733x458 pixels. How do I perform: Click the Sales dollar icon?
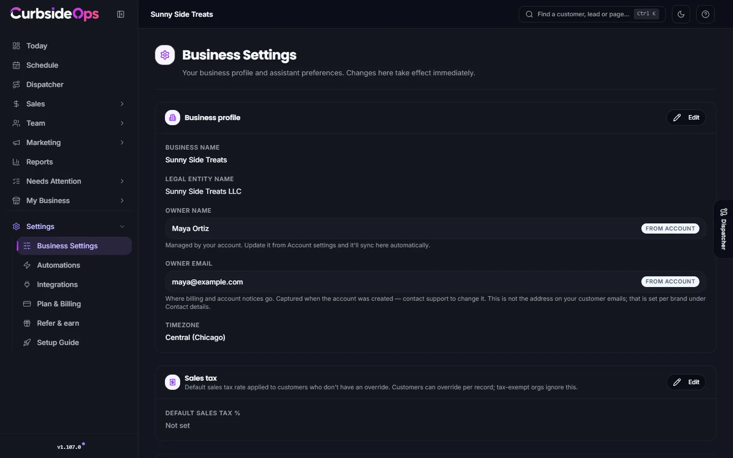pos(16,104)
